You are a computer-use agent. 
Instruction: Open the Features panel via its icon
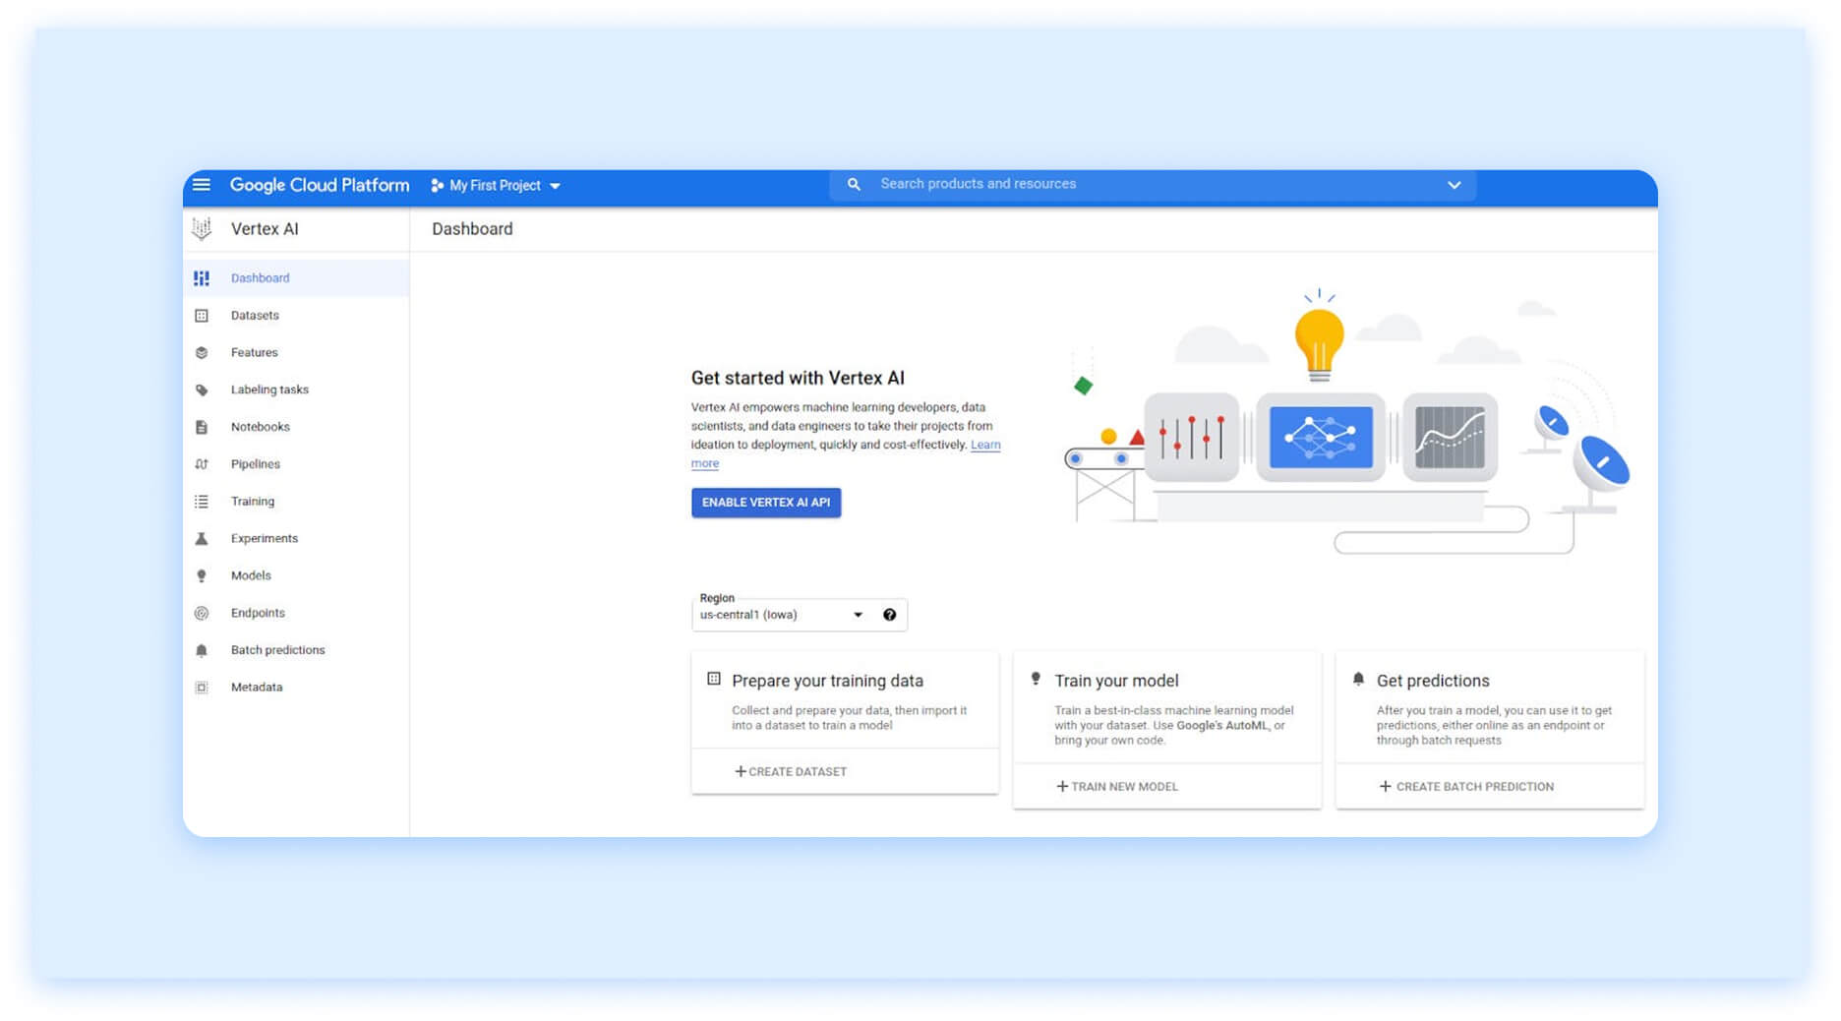point(202,352)
